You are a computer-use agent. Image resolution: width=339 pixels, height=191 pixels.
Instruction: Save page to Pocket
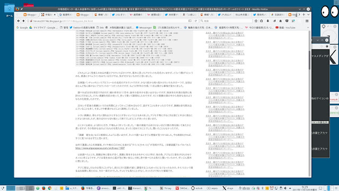[287, 21]
